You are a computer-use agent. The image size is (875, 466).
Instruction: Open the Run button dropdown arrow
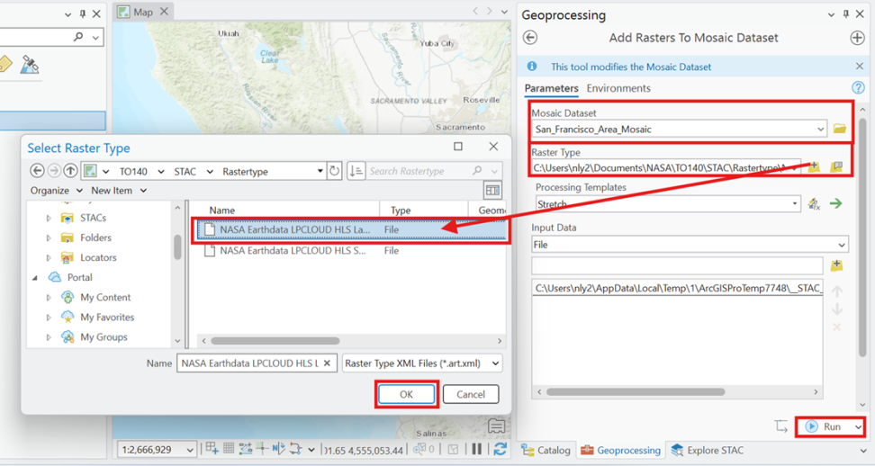(858, 427)
